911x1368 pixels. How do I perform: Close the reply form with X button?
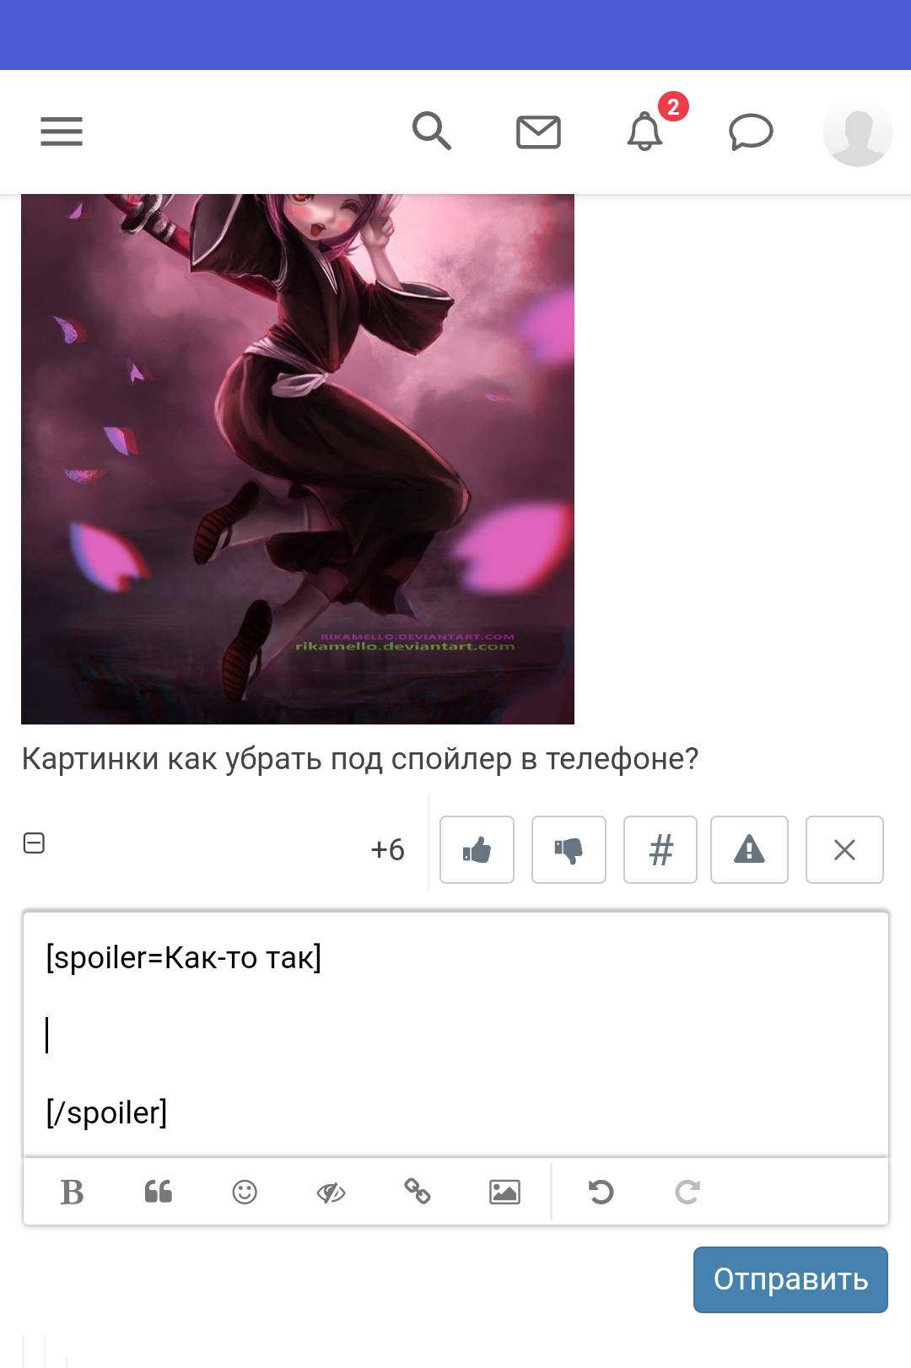844,849
